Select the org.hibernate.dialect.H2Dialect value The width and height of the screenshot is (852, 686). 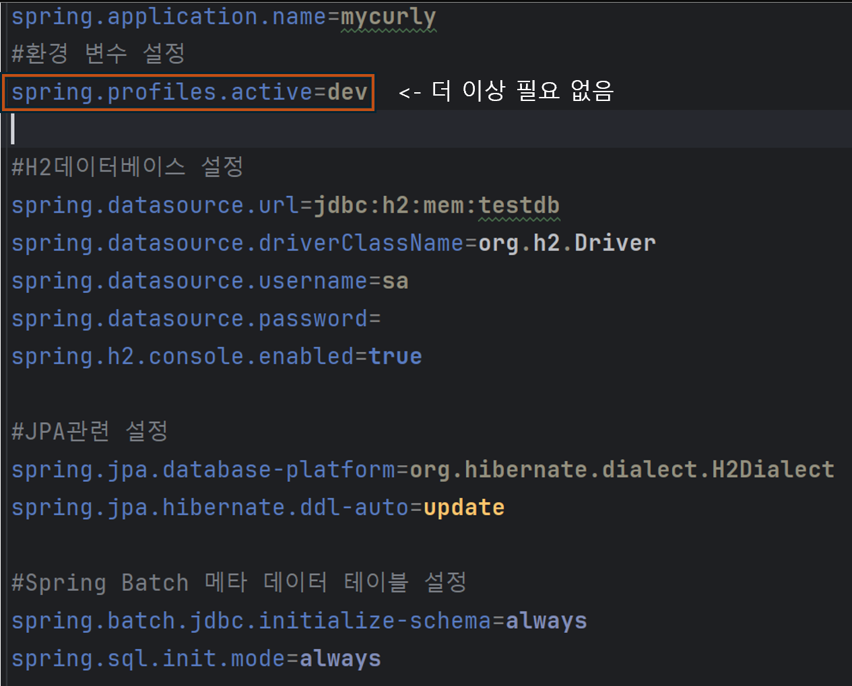point(622,469)
